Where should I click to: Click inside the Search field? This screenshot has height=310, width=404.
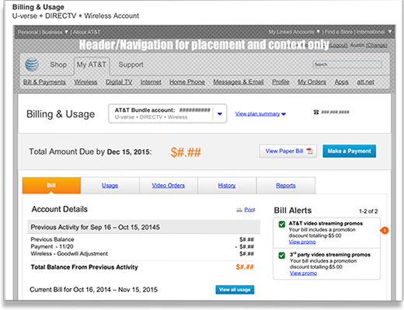tap(347, 64)
